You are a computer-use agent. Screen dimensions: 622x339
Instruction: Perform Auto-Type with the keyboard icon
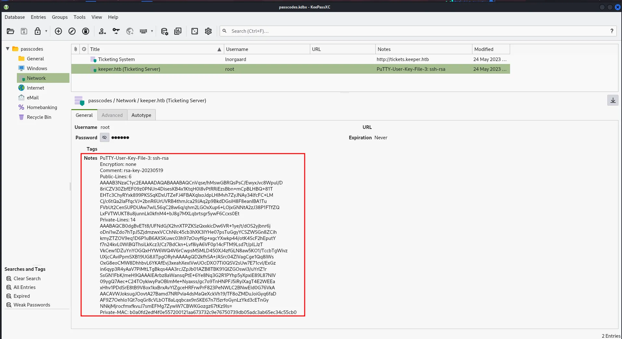pyautogui.click(x=143, y=31)
